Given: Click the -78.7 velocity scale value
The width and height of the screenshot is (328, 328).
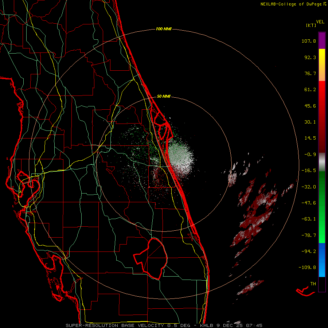Looking at the screenshot, I should 309,235.
